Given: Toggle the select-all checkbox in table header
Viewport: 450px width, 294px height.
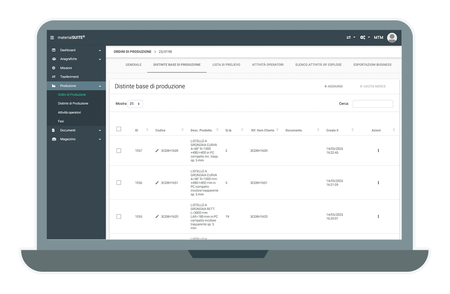Looking at the screenshot, I should coord(119,129).
